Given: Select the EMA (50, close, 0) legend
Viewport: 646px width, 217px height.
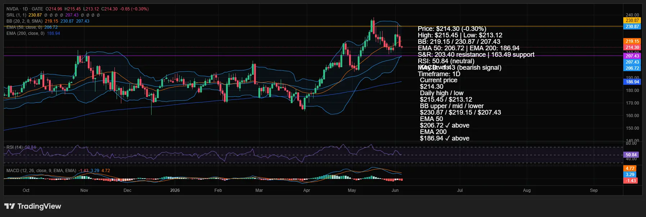Looking at the screenshot, I should [24, 27].
